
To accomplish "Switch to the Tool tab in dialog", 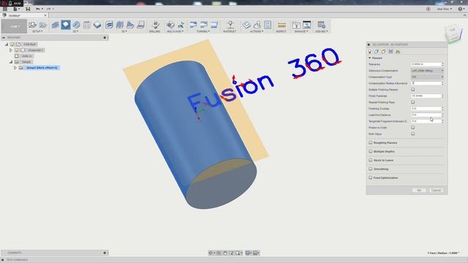I will [x=370, y=52].
